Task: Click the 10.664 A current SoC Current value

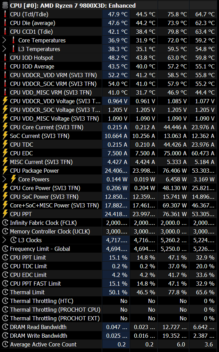Action: click(116, 136)
